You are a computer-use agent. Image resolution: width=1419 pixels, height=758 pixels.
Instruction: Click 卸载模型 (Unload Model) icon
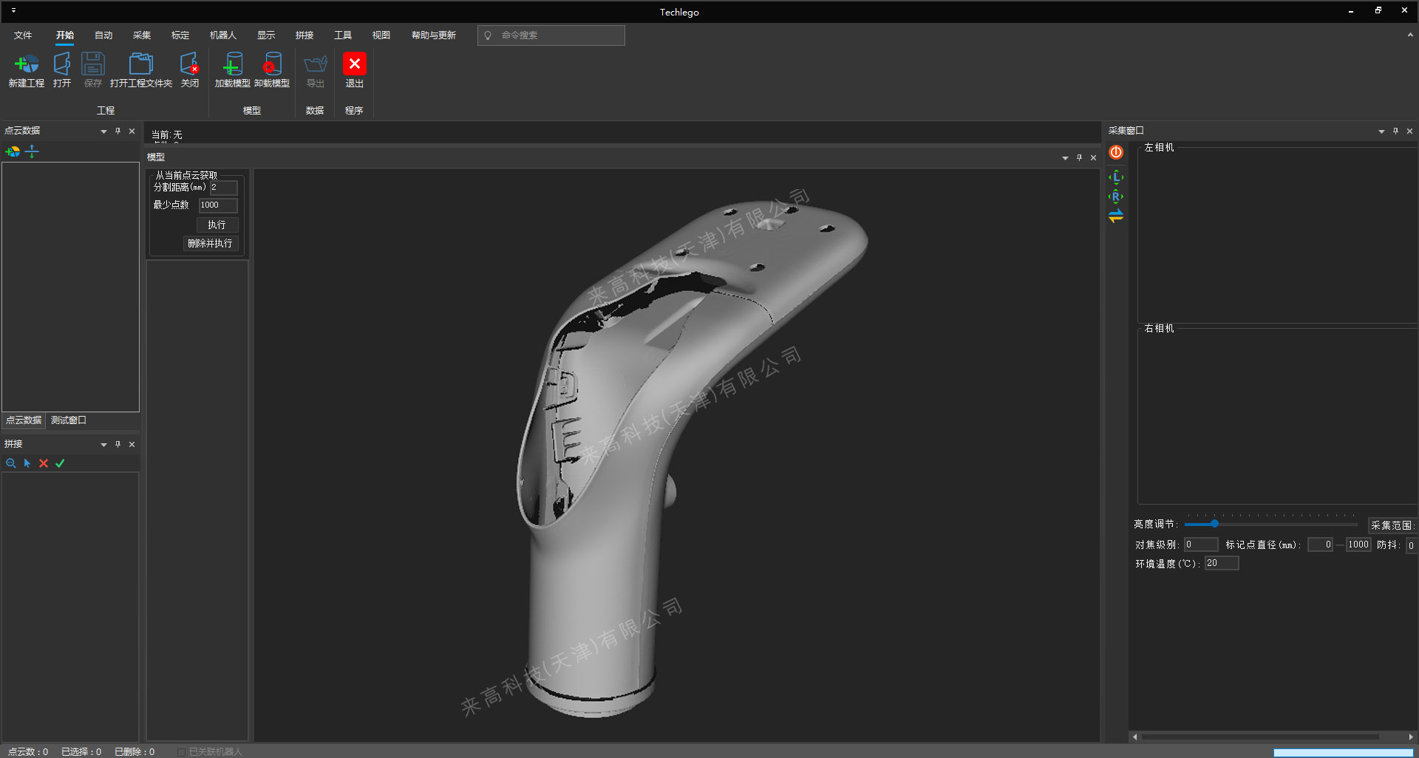click(272, 65)
